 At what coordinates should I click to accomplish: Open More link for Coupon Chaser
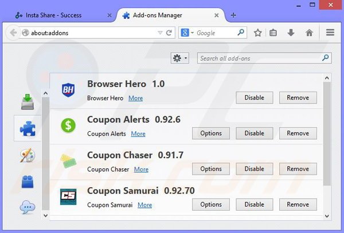click(141, 169)
